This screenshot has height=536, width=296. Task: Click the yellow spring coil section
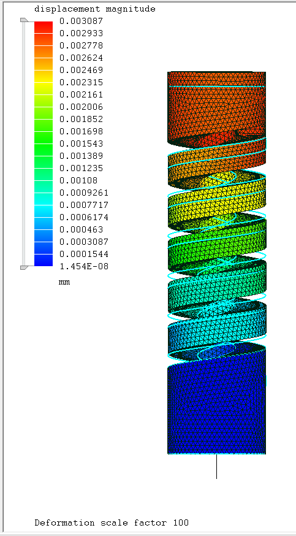(x=216, y=205)
